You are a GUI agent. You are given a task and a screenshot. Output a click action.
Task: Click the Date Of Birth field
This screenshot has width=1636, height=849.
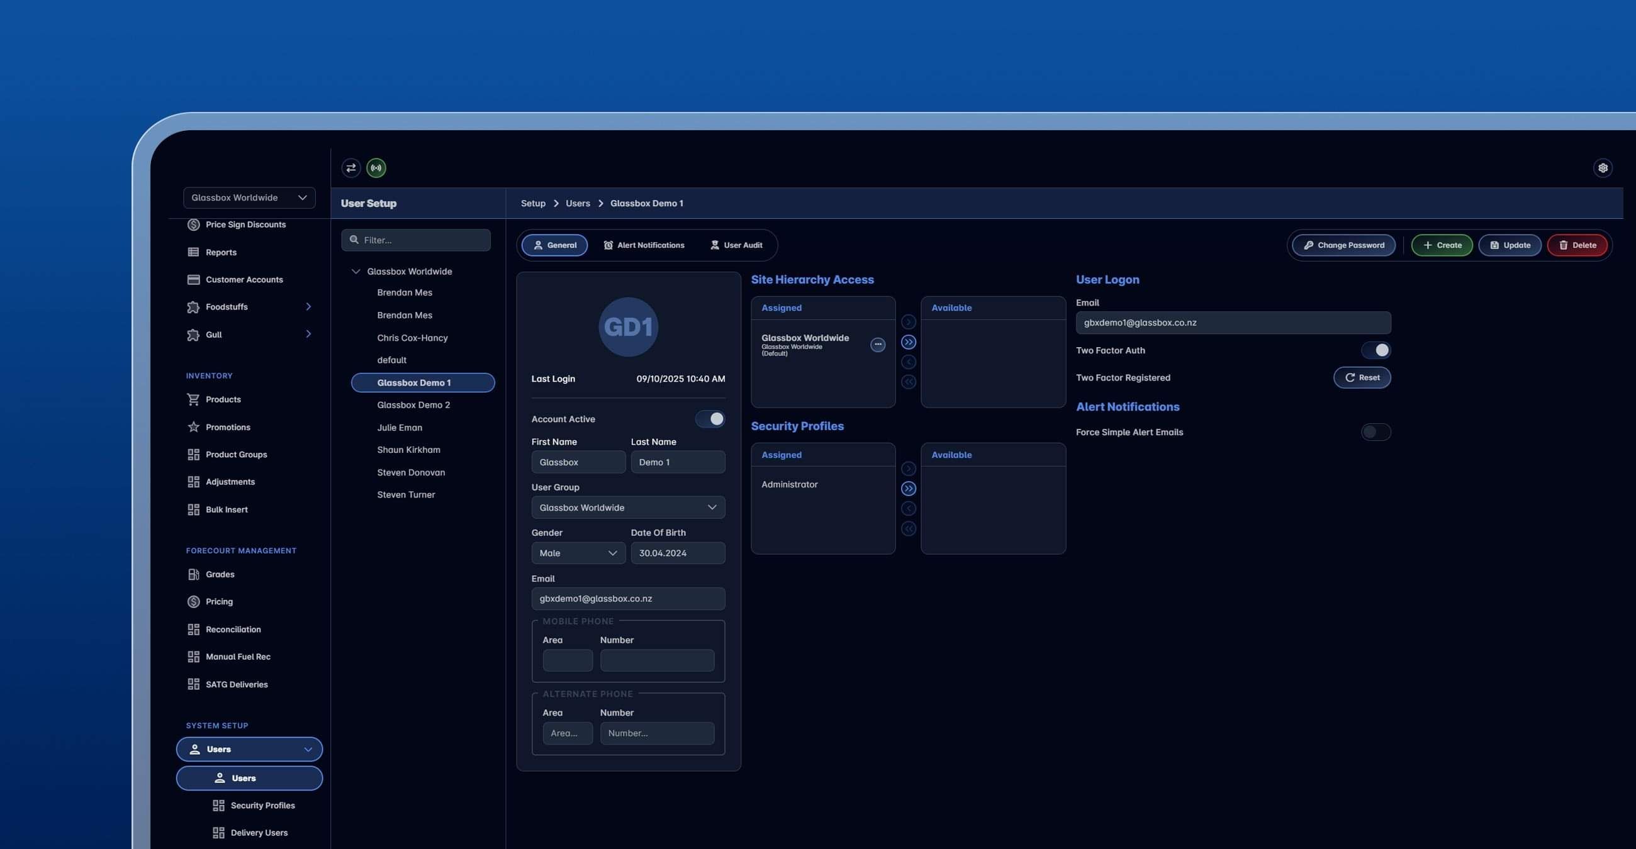[x=678, y=553]
